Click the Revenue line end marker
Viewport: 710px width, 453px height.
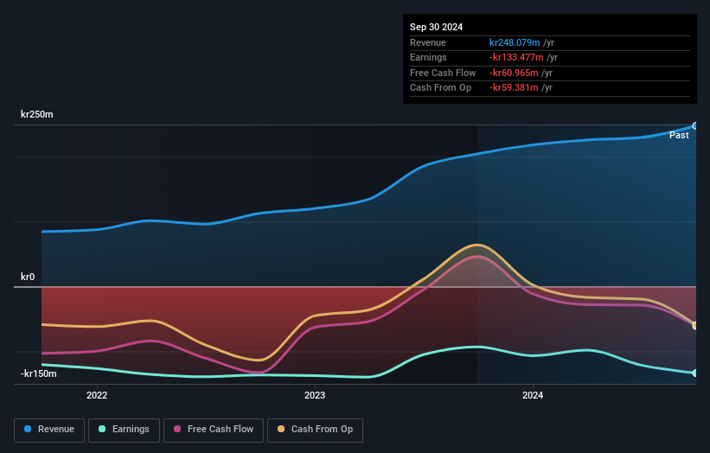(x=695, y=126)
